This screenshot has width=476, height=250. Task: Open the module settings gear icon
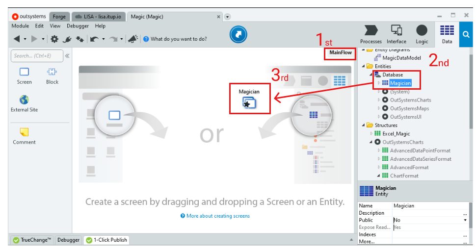pyautogui.click(x=54, y=39)
